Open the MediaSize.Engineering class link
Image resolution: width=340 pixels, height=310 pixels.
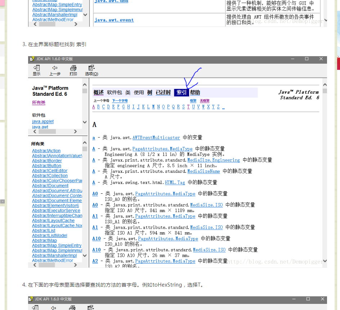pos(214,160)
